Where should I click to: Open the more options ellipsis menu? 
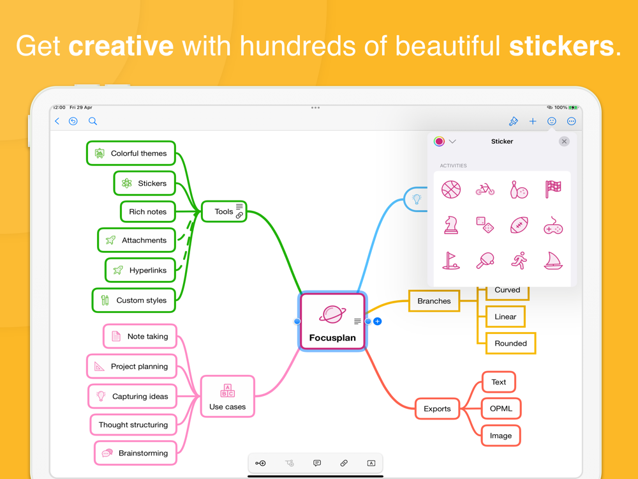[571, 121]
